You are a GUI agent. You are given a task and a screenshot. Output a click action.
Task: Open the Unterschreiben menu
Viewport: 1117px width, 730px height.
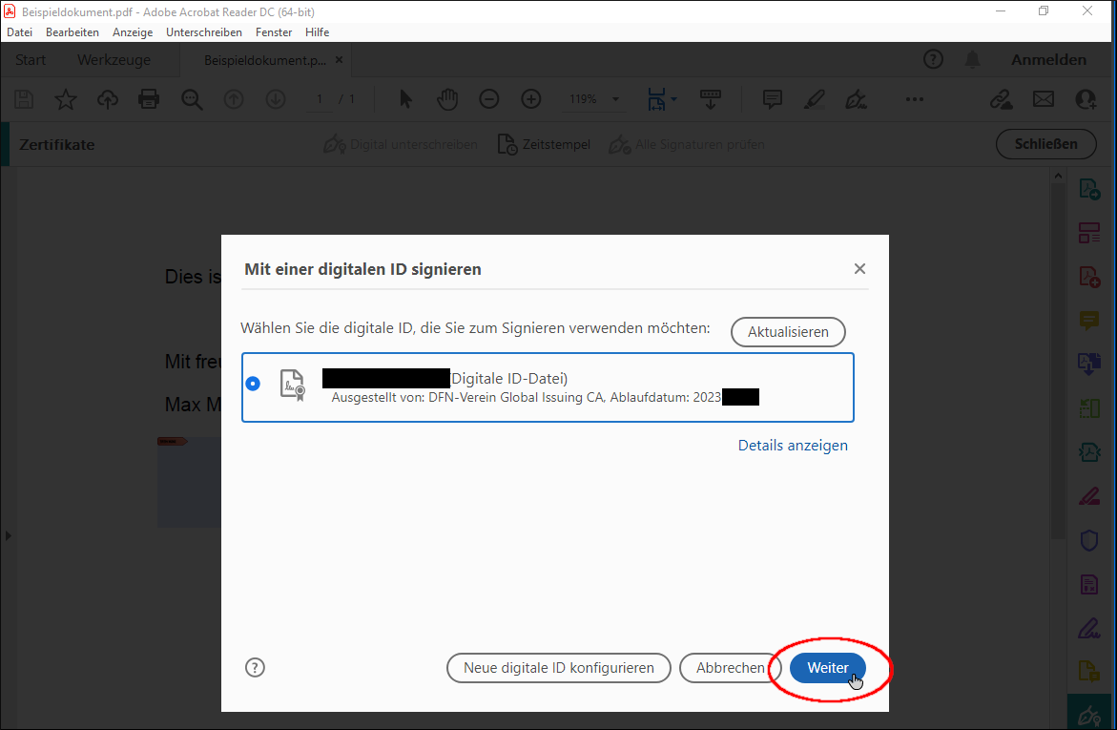click(204, 32)
